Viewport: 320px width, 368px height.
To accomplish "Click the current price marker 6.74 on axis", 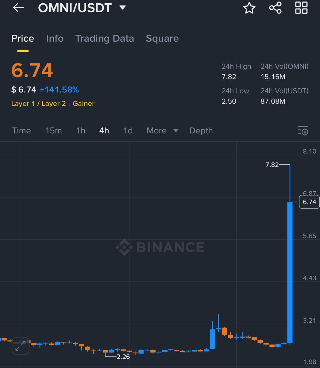I will pyautogui.click(x=309, y=202).
